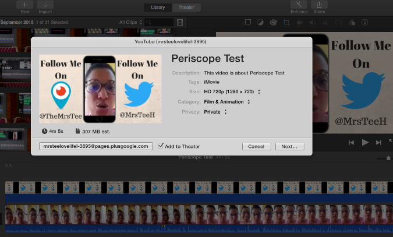Select the color balance adjustment icon
This screenshot has height=237, width=393.
(x=260, y=23)
